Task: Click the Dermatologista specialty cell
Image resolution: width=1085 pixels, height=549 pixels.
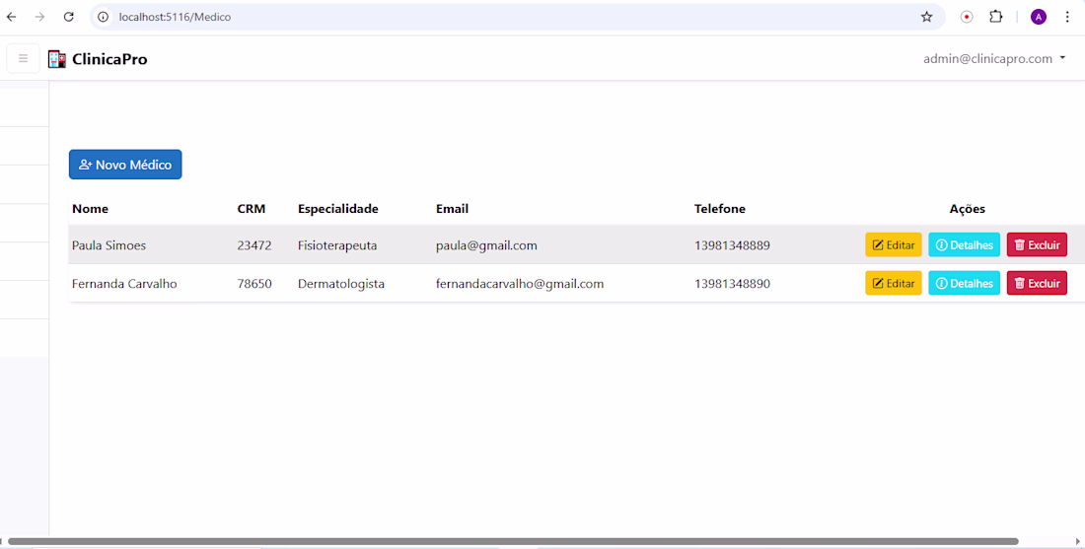Action: click(x=341, y=284)
